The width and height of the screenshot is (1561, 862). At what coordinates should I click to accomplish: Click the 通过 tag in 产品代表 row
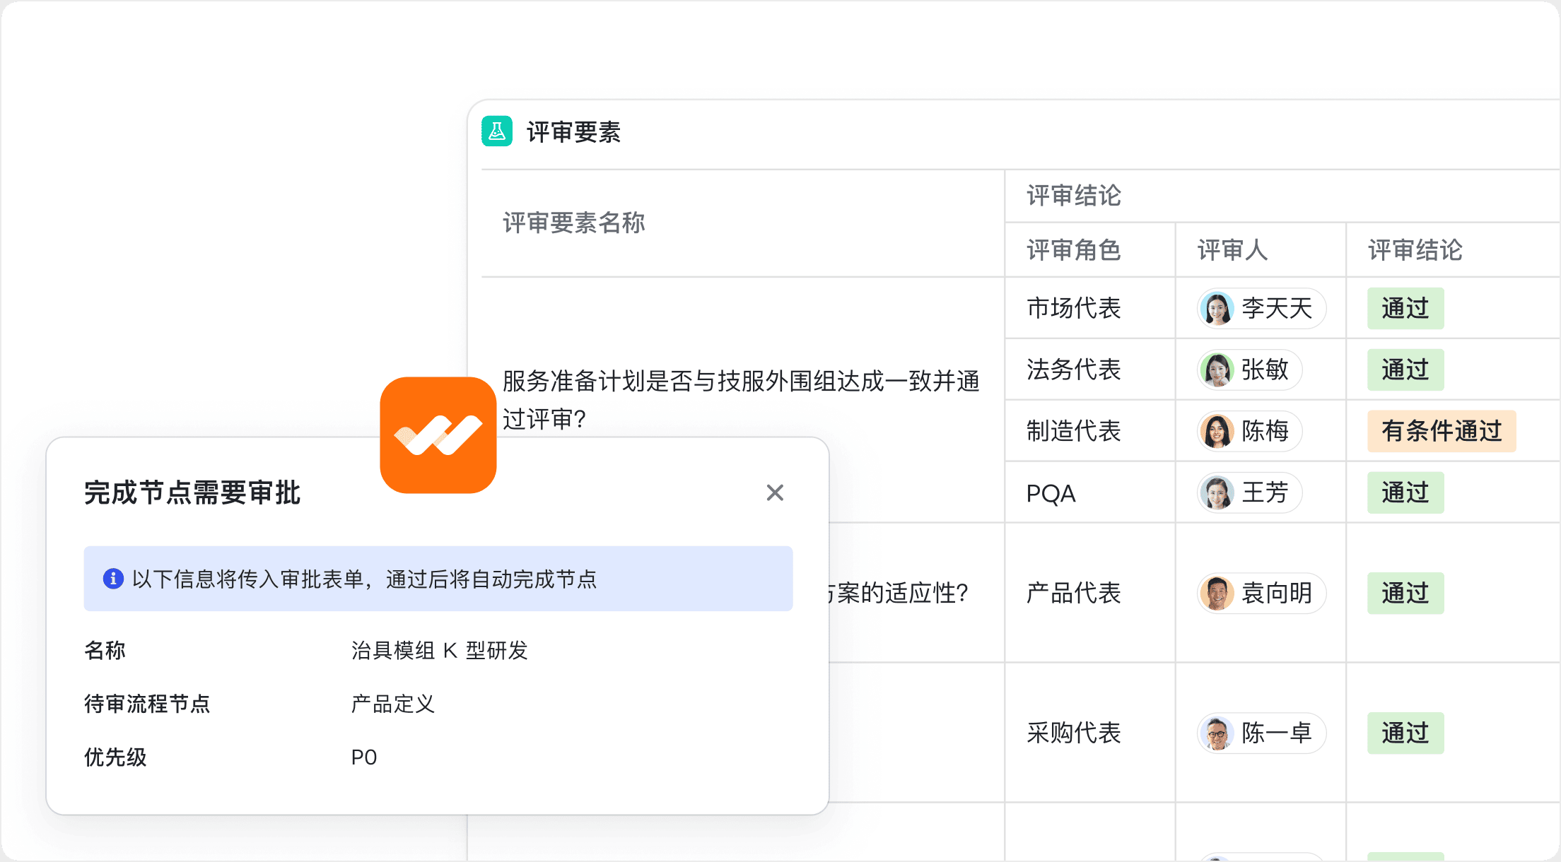tap(1405, 593)
